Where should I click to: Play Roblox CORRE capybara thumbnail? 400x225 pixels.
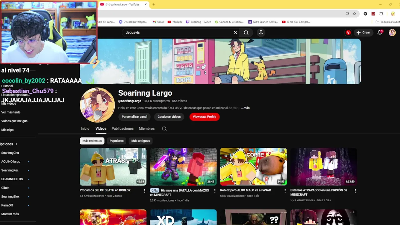tap(253, 167)
